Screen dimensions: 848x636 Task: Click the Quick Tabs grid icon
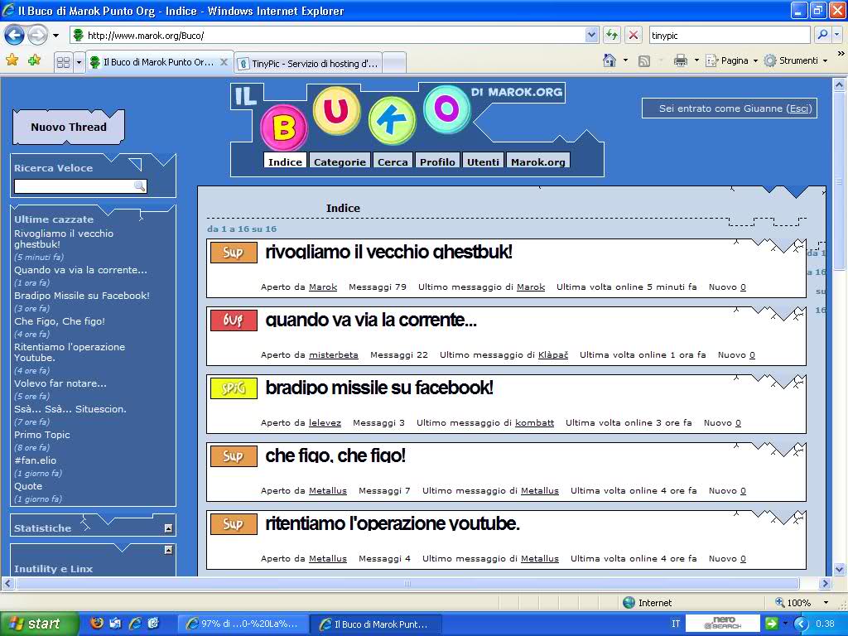pos(63,62)
